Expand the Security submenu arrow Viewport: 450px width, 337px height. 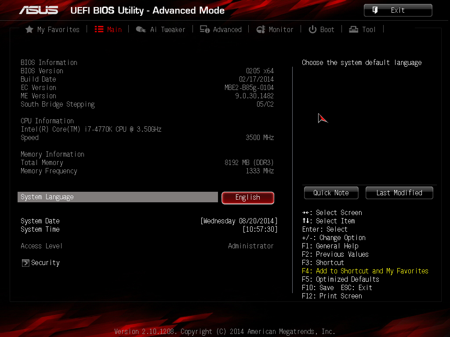[25, 263]
